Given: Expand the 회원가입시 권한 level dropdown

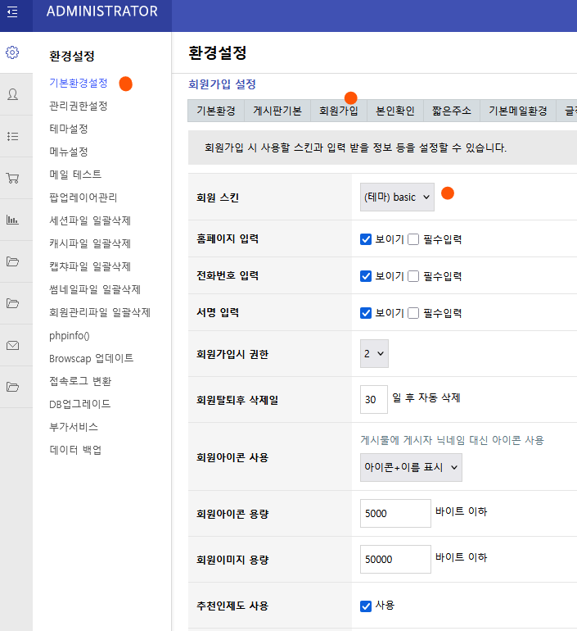Looking at the screenshot, I should (x=374, y=354).
